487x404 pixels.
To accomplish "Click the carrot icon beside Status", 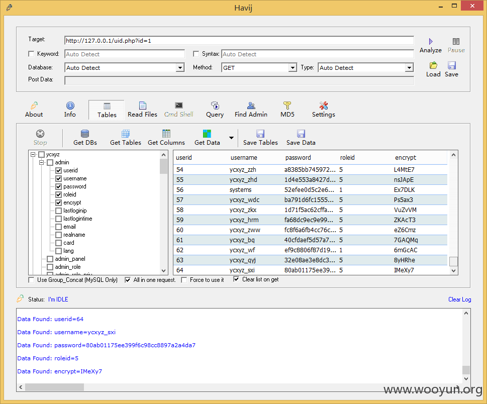I will pos(20,299).
